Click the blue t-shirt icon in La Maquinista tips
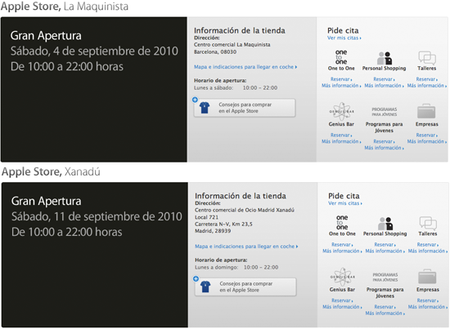This screenshot has width=450, height=329. [205, 108]
